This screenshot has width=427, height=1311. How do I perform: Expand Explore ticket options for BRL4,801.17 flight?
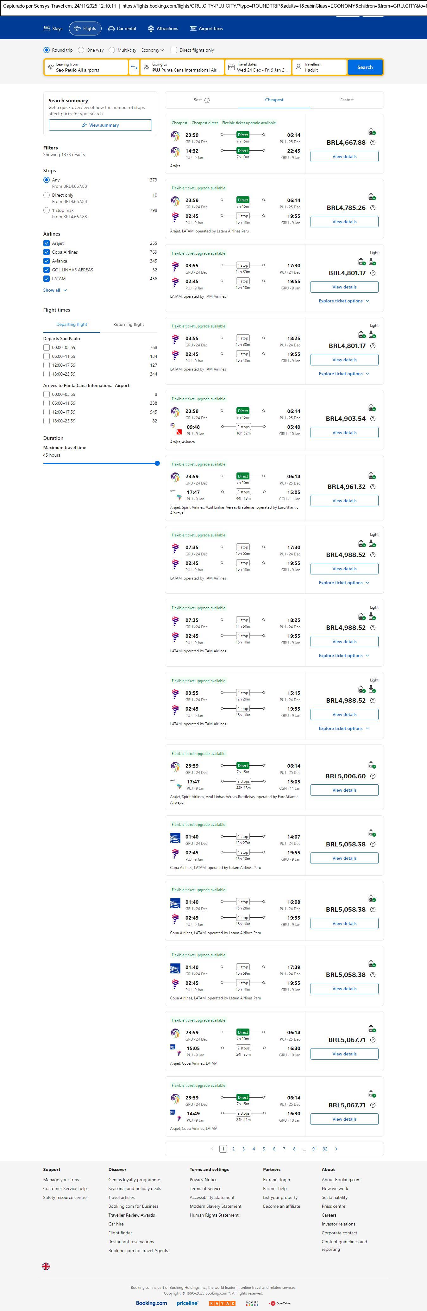(344, 301)
